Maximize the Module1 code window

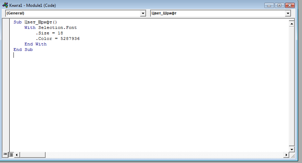(279, 6)
